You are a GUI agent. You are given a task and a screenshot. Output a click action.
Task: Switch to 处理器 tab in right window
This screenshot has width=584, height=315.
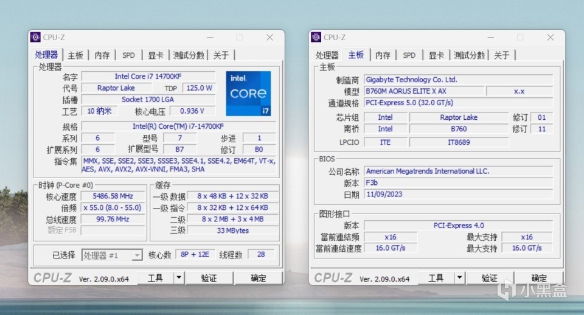(x=327, y=55)
